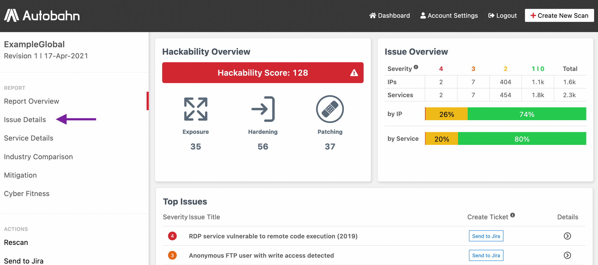Open Cyber Fitness in sidebar
The width and height of the screenshot is (598, 265).
[27, 194]
